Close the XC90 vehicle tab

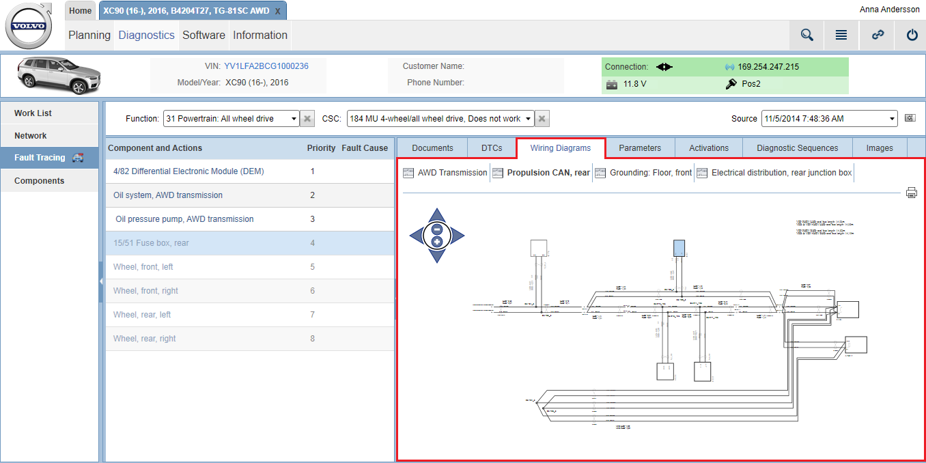[x=277, y=12]
